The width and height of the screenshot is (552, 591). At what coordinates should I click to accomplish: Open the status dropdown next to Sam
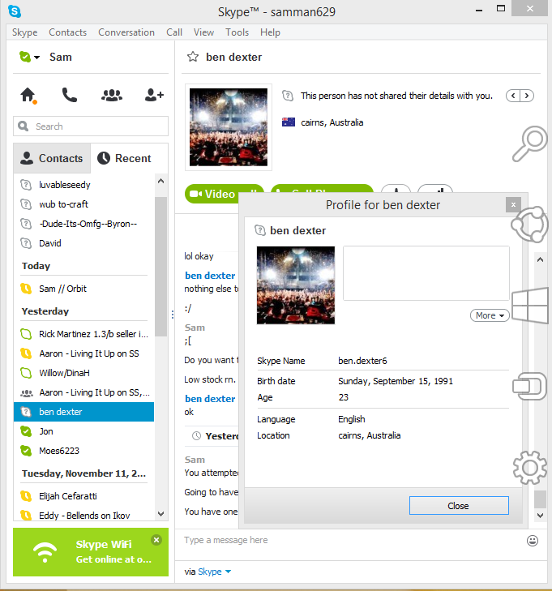tap(36, 58)
